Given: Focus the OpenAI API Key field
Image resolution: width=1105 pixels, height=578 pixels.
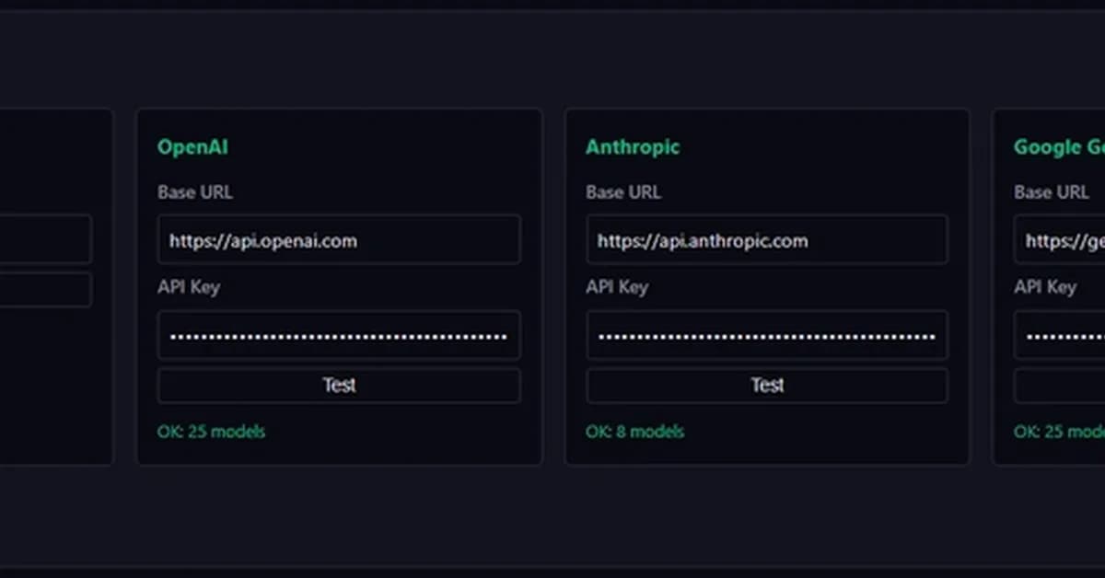Looking at the screenshot, I should 339,334.
